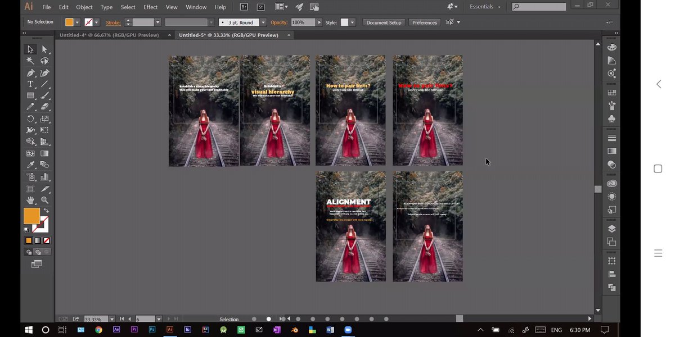Viewport: 675px width, 337px height.
Task: Open the stroke color dropdown
Action: [x=97, y=22]
